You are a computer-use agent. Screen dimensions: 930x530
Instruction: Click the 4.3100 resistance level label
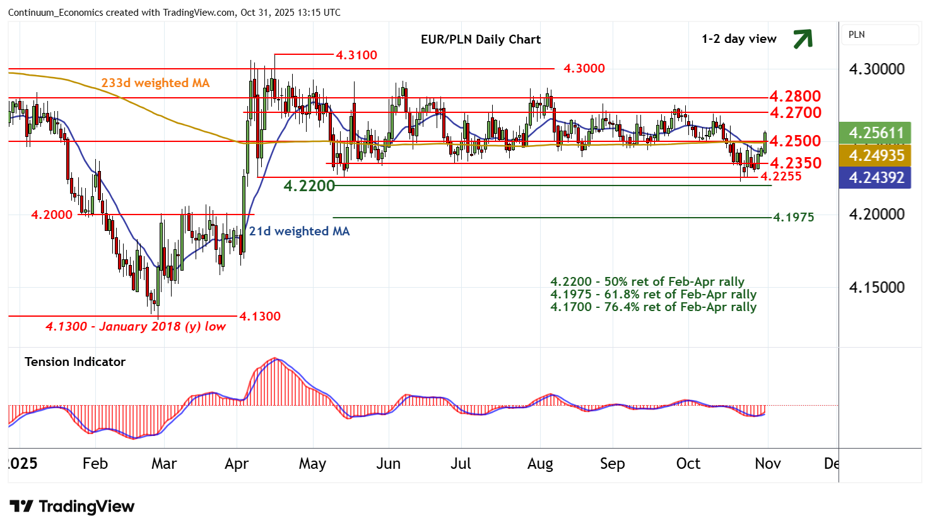point(356,55)
